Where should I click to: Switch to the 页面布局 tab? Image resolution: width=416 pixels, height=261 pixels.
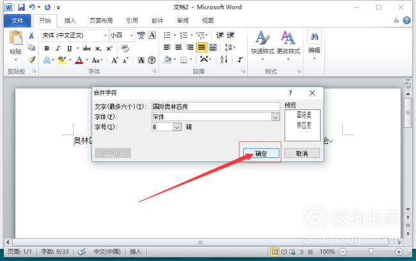point(101,20)
